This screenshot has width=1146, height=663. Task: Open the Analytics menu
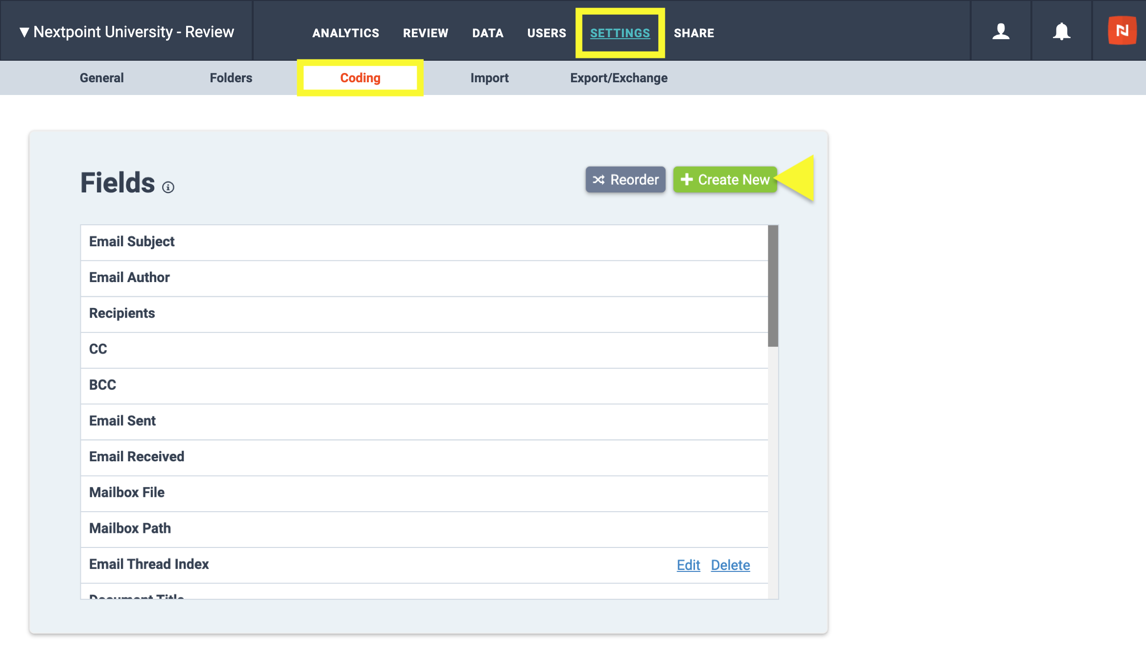point(346,33)
